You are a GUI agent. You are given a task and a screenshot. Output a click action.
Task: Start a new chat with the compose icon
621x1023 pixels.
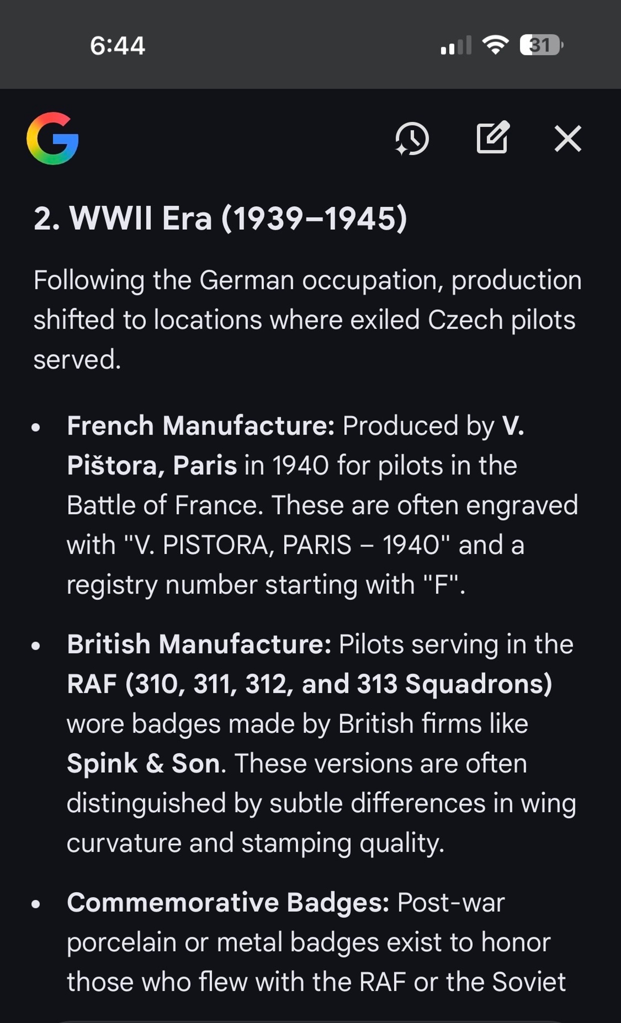(493, 137)
